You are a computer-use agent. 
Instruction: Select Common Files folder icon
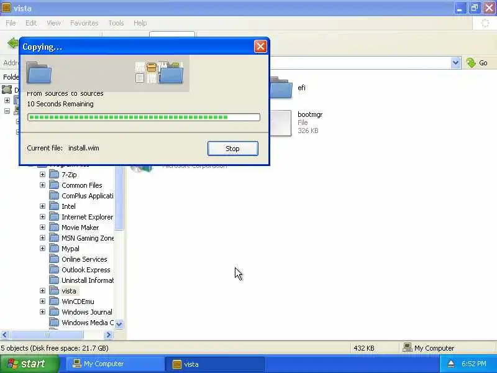[55, 185]
